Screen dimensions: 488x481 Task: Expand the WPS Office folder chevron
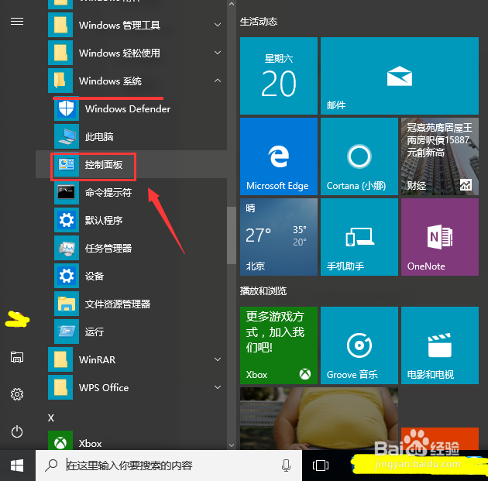point(218,387)
